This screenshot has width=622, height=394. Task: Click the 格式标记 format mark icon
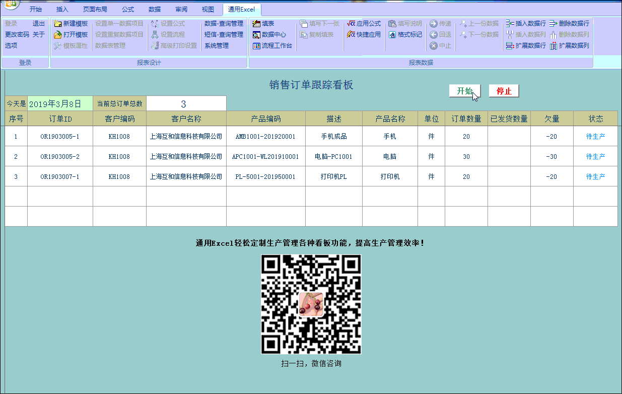click(392, 35)
